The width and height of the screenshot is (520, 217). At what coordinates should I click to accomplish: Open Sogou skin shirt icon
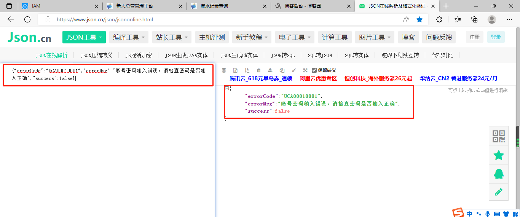coord(506,214)
